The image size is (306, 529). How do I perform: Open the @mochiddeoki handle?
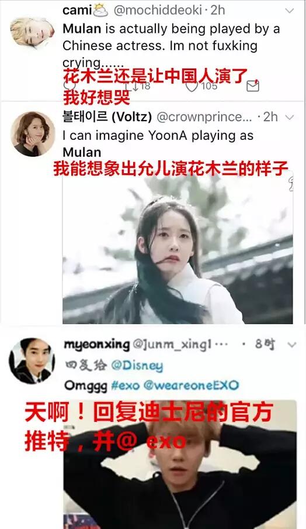pyautogui.click(x=158, y=11)
